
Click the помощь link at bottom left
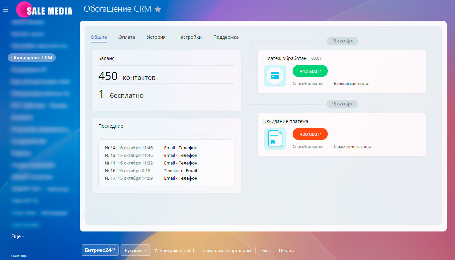pyautogui.click(x=19, y=255)
